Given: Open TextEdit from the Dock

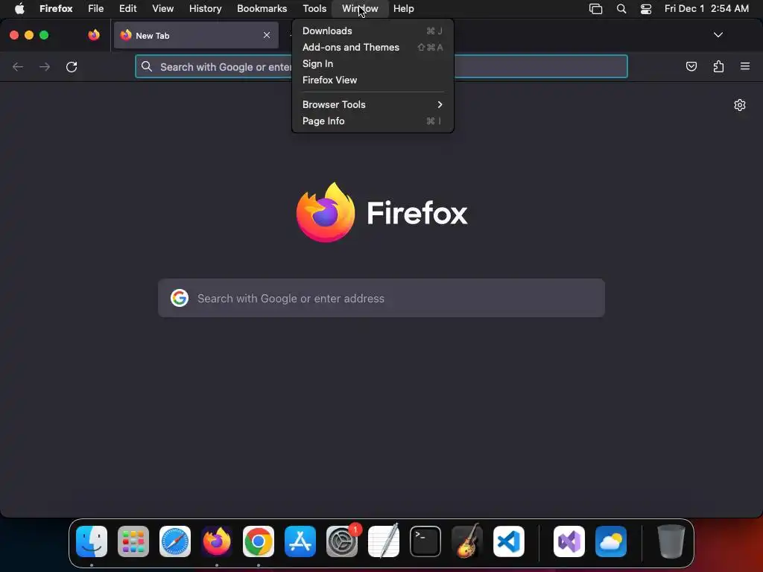Looking at the screenshot, I should coord(384,541).
